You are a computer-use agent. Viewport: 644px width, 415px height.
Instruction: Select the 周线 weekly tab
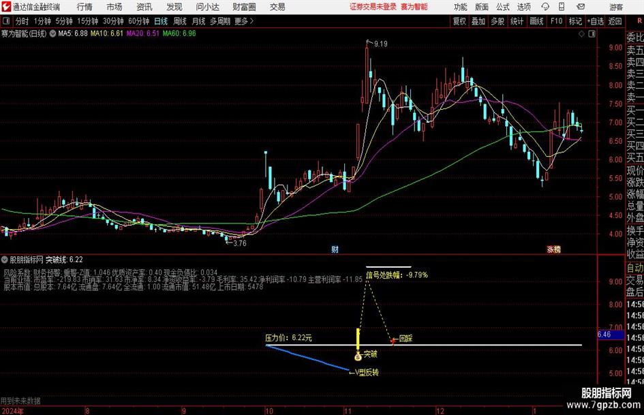tap(180, 21)
